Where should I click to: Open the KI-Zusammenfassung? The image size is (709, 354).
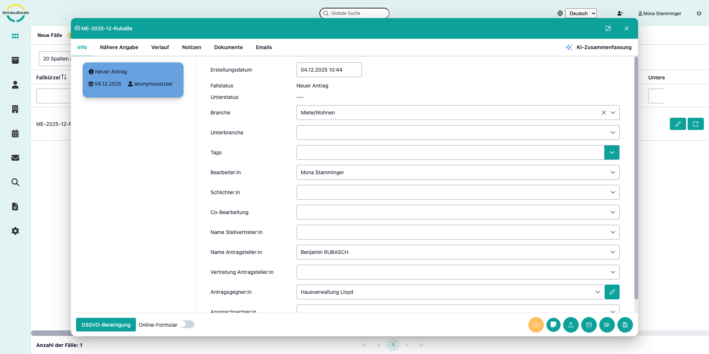click(599, 47)
